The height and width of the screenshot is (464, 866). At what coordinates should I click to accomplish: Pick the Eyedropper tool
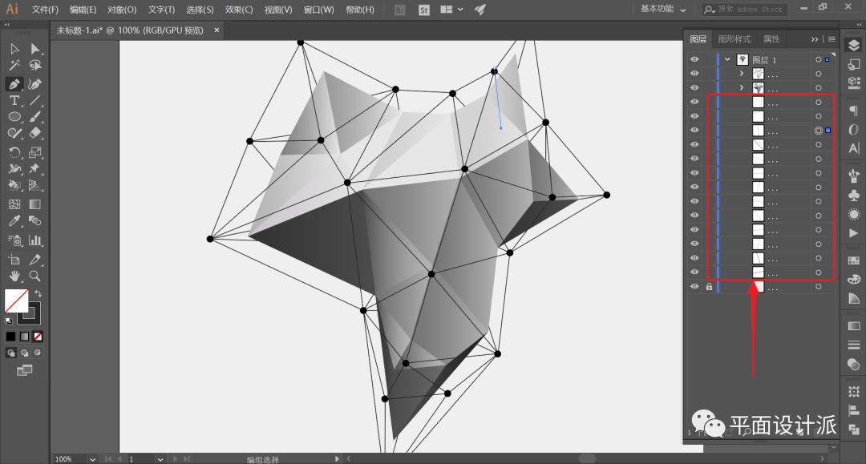14,221
